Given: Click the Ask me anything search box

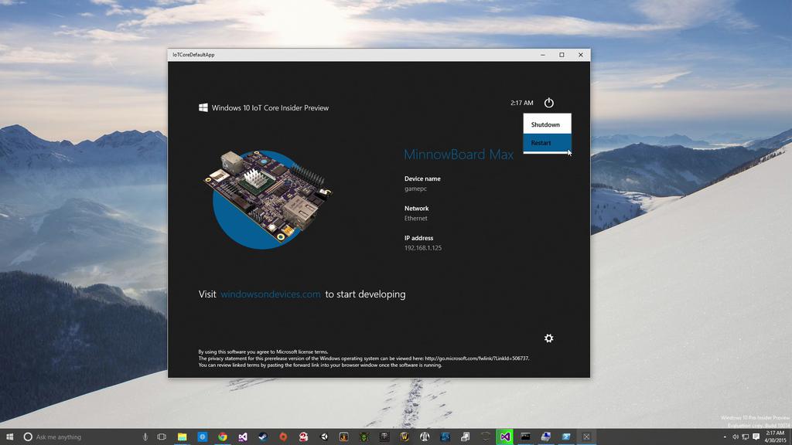Looking at the screenshot, I should pos(77,437).
